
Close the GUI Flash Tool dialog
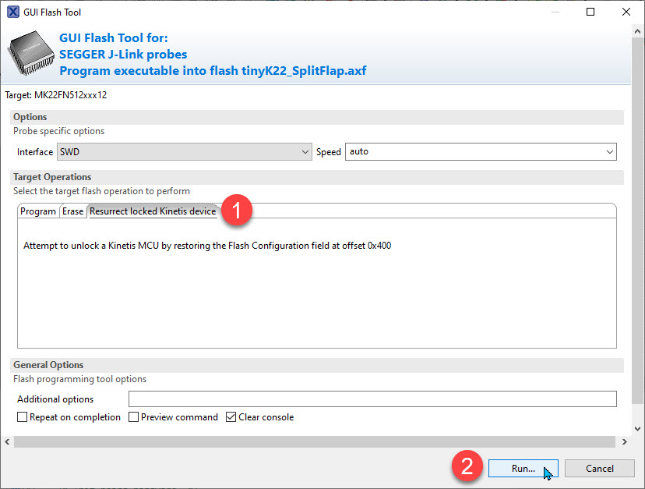626,12
